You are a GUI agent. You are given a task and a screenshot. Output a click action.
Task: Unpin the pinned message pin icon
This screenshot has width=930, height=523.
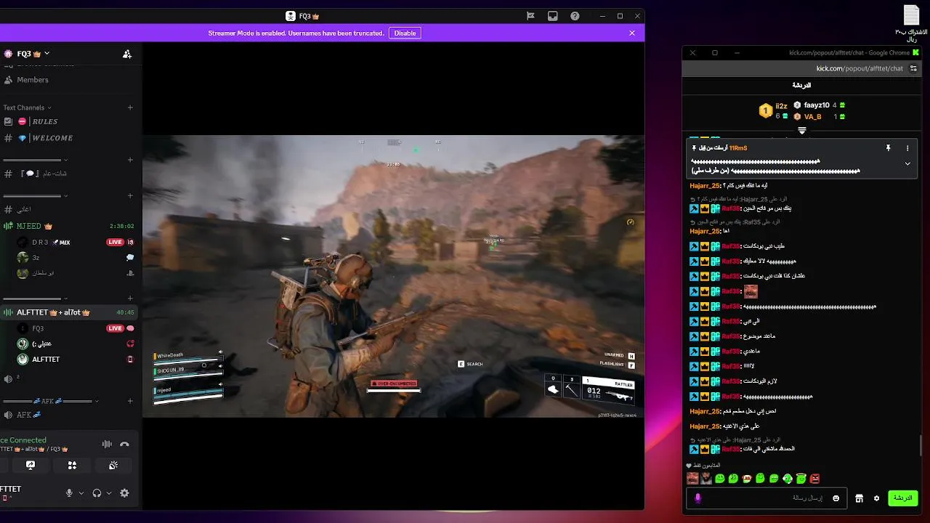point(888,148)
